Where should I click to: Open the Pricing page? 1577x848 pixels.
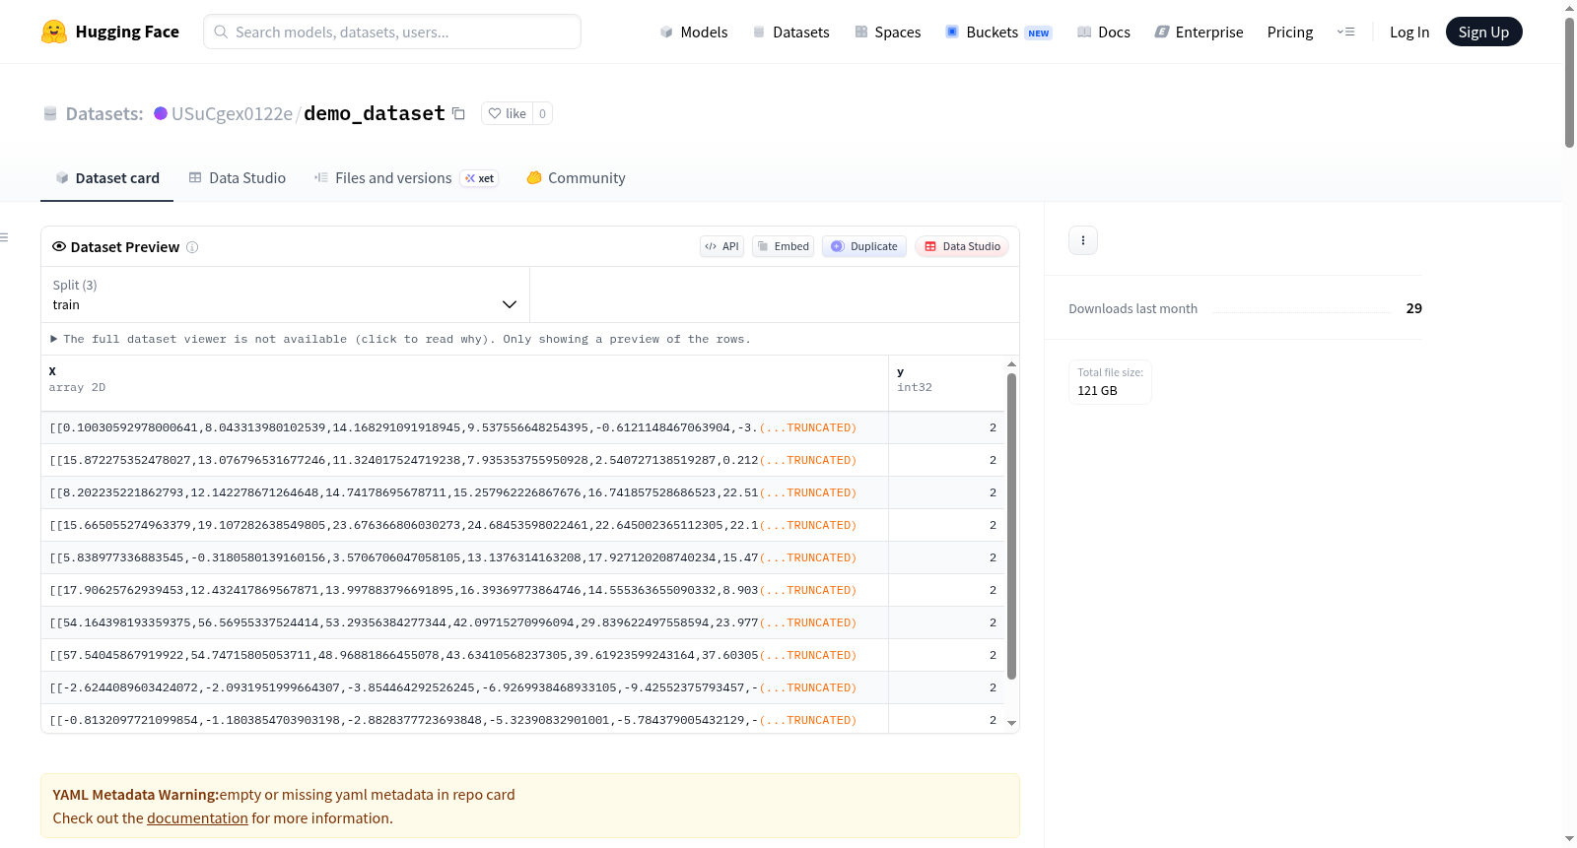(1290, 32)
